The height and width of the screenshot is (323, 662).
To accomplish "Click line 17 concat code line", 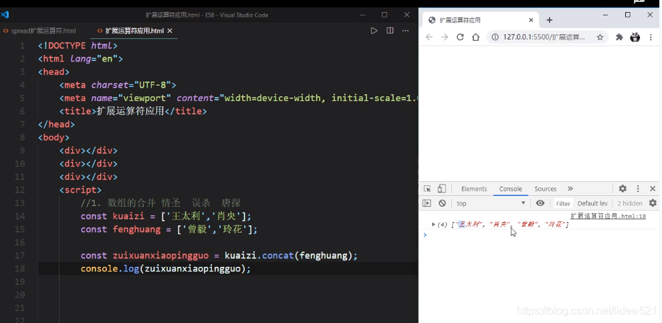I will [x=219, y=255].
